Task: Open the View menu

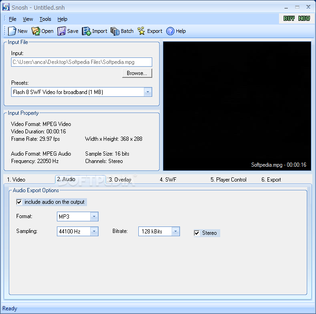Action: click(x=28, y=19)
